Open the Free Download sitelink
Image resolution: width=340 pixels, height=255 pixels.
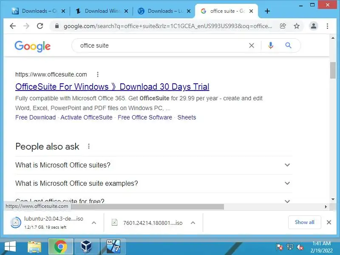click(x=35, y=117)
